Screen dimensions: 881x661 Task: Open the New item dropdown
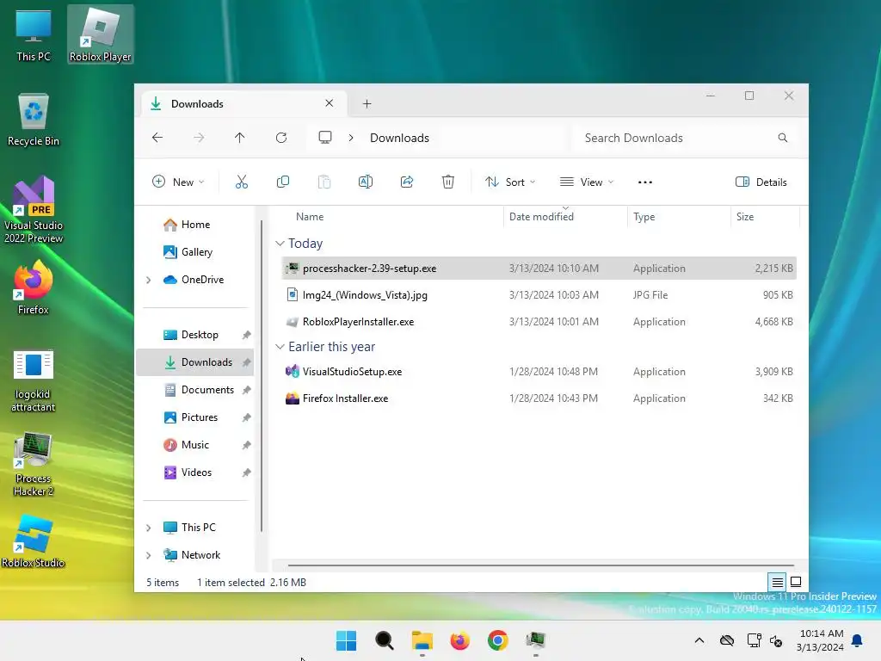point(178,182)
